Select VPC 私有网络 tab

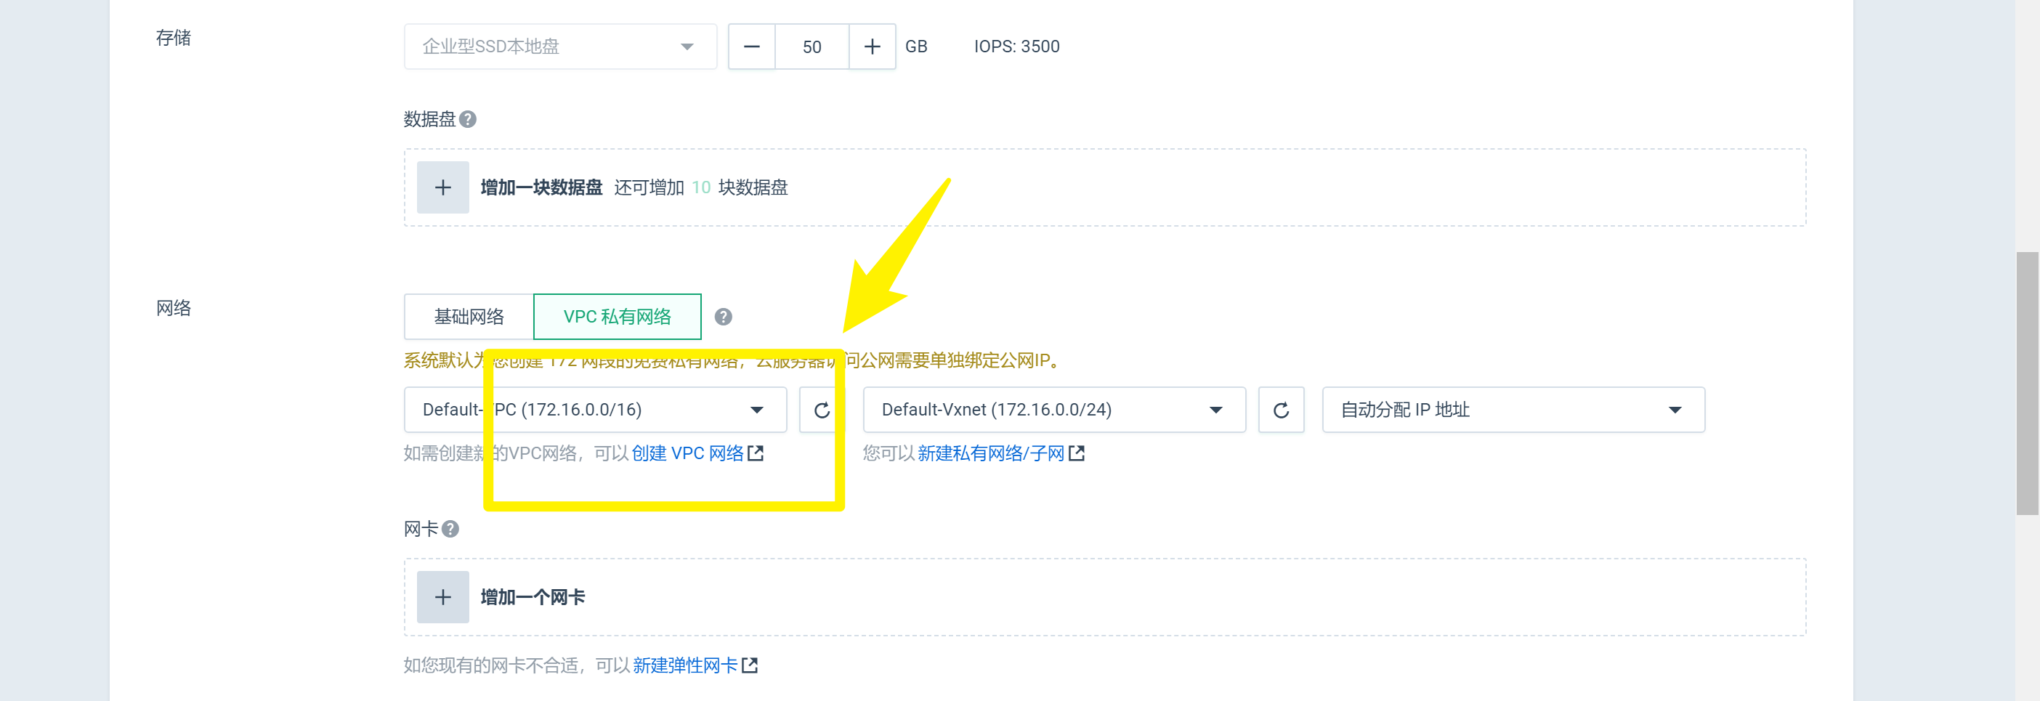click(x=617, y=317)
